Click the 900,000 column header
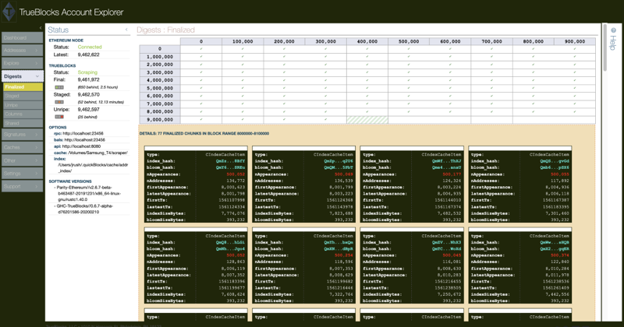The width and height of the screenshot is (624, 327). pyautogui.click(x=575, y=41)
